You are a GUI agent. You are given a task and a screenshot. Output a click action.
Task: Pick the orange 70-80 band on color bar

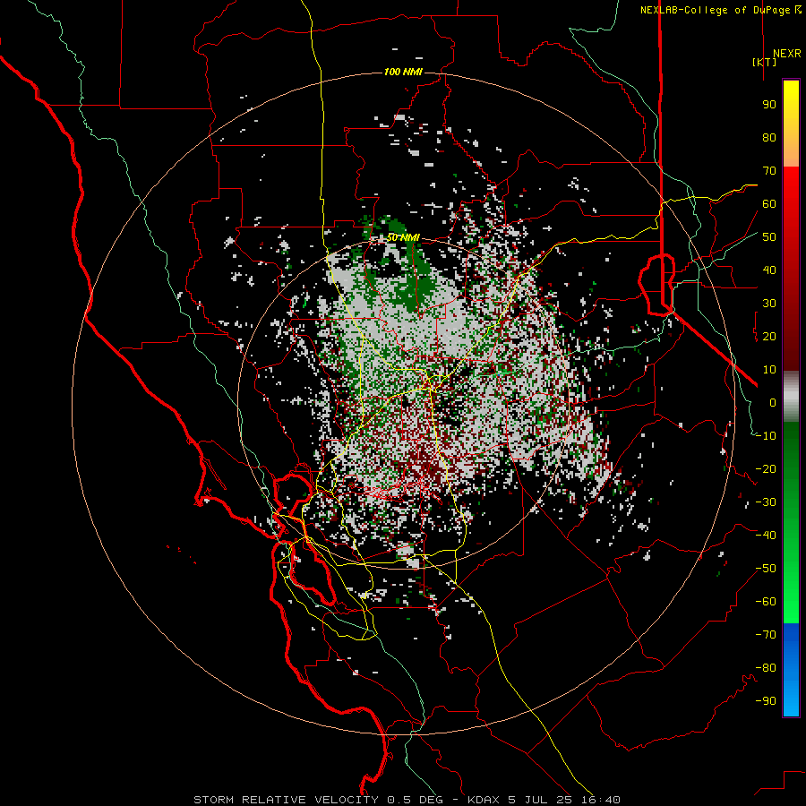pos(791,152)
